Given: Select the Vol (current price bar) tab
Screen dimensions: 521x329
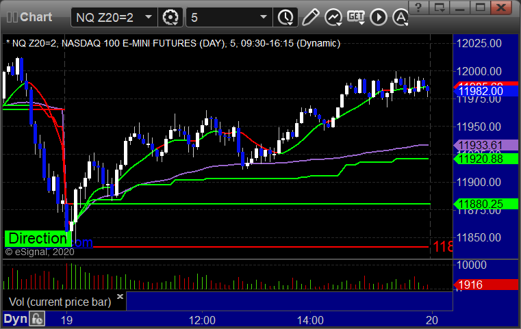Looking at the screenshot, I should [x=60, y=302].
